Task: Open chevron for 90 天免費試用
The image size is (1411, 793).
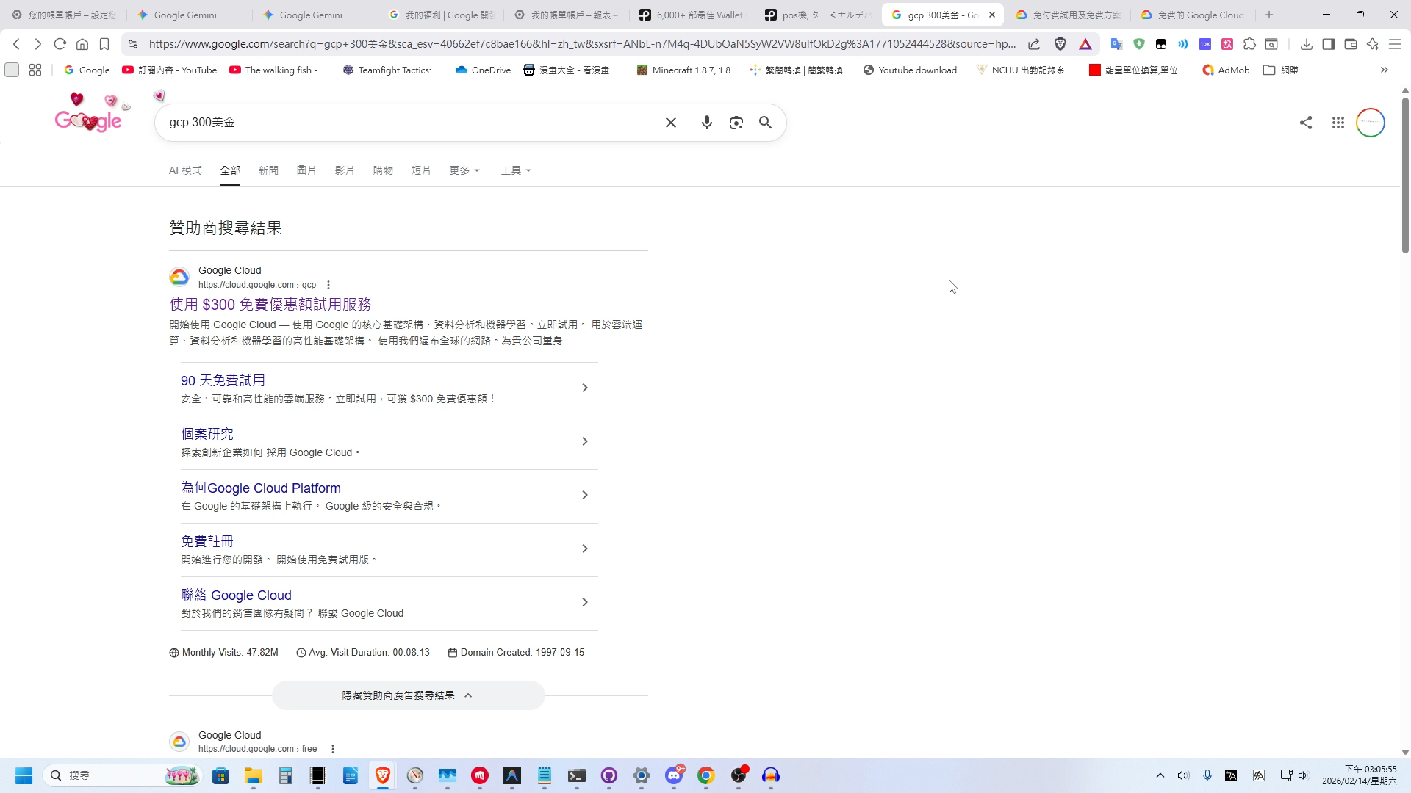Action: point(584,388)
